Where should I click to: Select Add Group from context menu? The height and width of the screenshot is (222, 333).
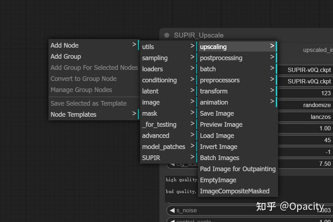click(x=66, y=56)
